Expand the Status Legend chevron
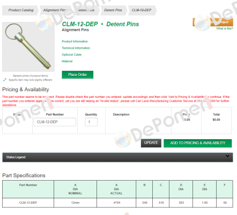This screenshot has width=237, height=215. [x=227, y=156]
